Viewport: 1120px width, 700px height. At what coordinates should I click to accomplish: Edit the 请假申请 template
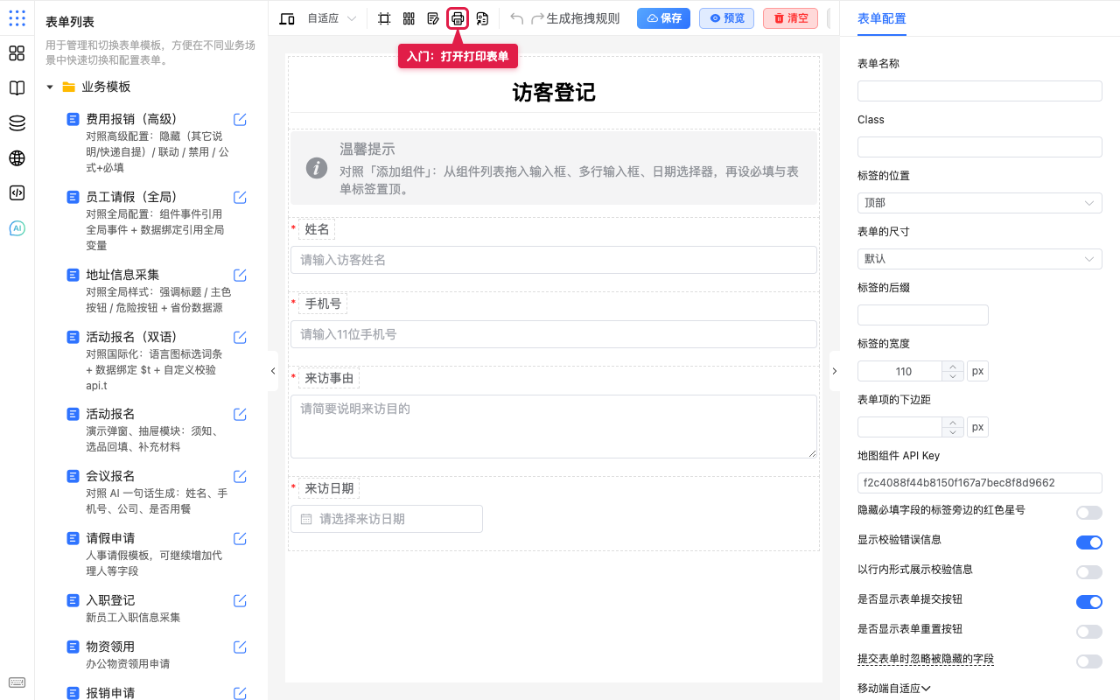(240, 539)
